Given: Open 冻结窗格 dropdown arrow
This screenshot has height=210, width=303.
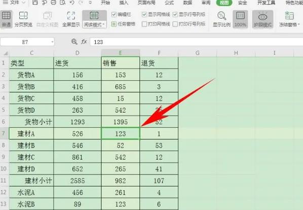Looking at the screenshot, I should pyautogui.click(x=299, y=24).
